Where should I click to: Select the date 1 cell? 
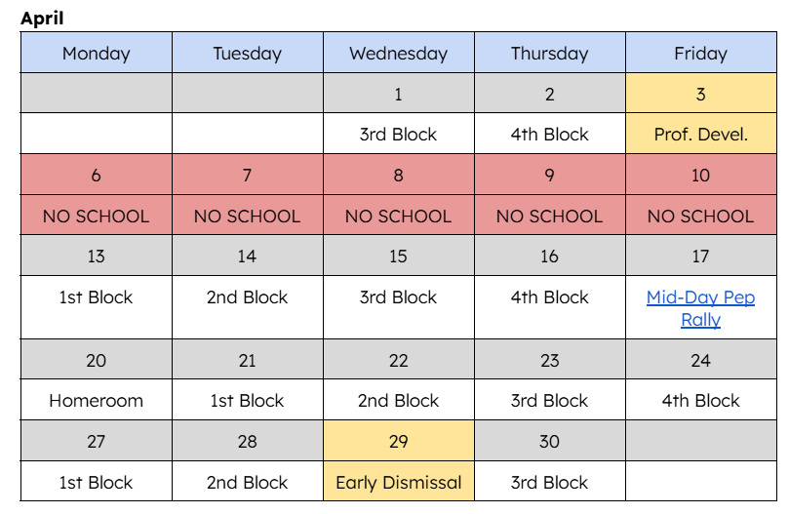pyautogui.click(x=398, y=95)
